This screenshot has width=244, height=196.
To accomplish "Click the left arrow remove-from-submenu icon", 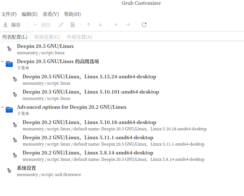I will point(116,25).
